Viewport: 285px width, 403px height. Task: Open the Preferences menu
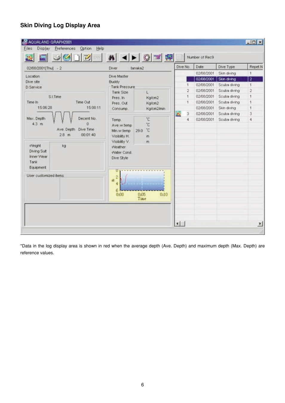[x=65, y=48]
